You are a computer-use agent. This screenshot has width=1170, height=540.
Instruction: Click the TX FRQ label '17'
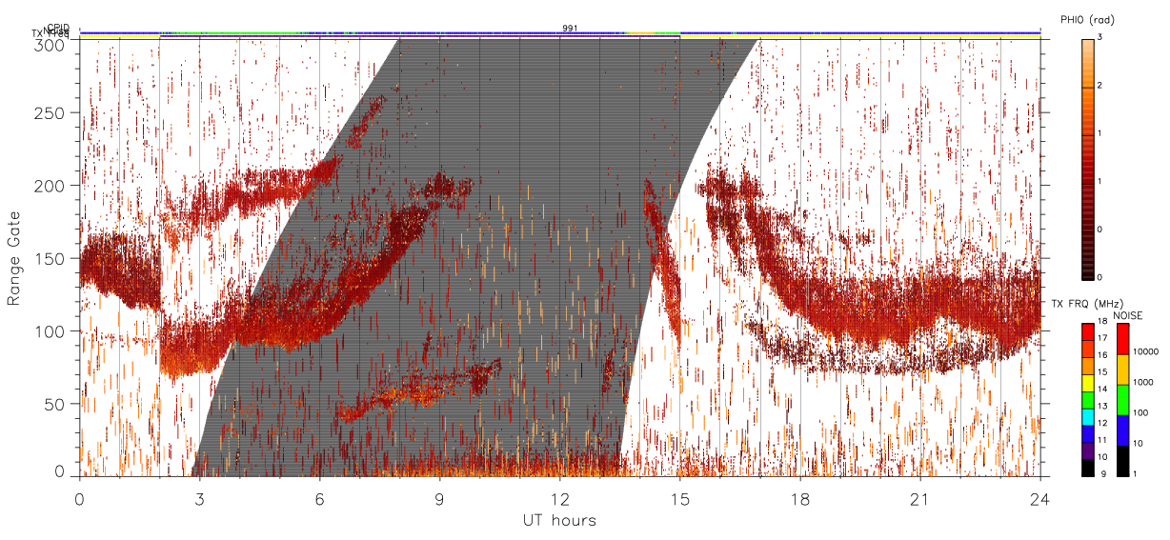(1101, 338)
